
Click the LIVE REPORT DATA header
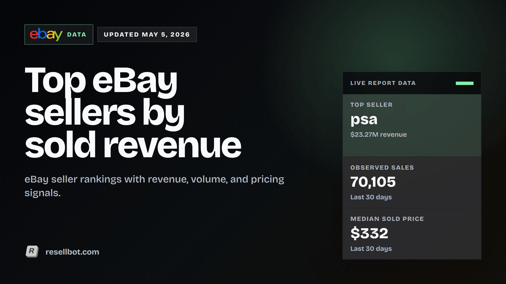(x=383, y=83)
